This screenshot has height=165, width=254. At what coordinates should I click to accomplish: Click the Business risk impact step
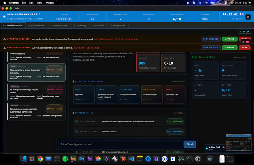point(175,95)
